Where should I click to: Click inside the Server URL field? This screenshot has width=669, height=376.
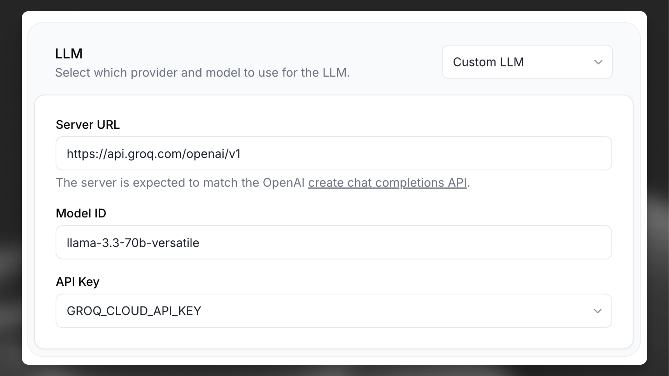point(334,153)
